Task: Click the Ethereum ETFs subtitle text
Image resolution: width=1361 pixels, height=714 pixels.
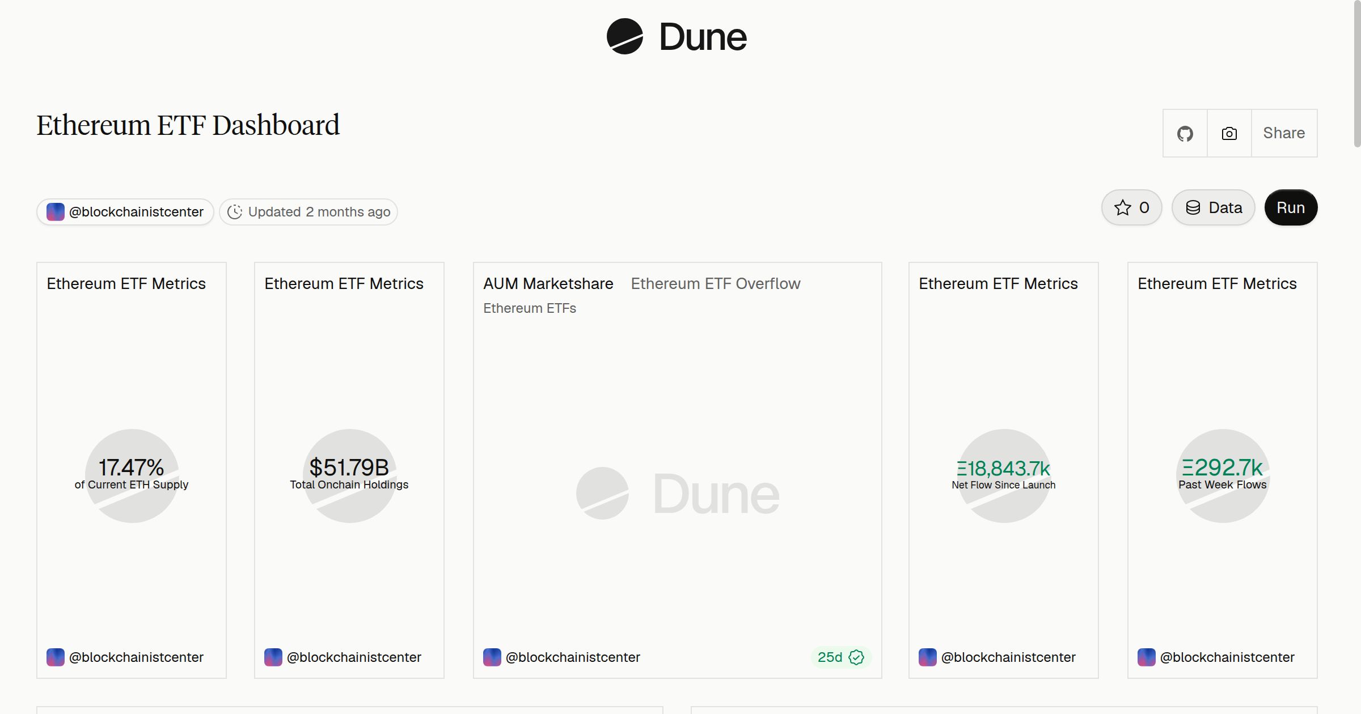Action: click(x=530, y=308)
